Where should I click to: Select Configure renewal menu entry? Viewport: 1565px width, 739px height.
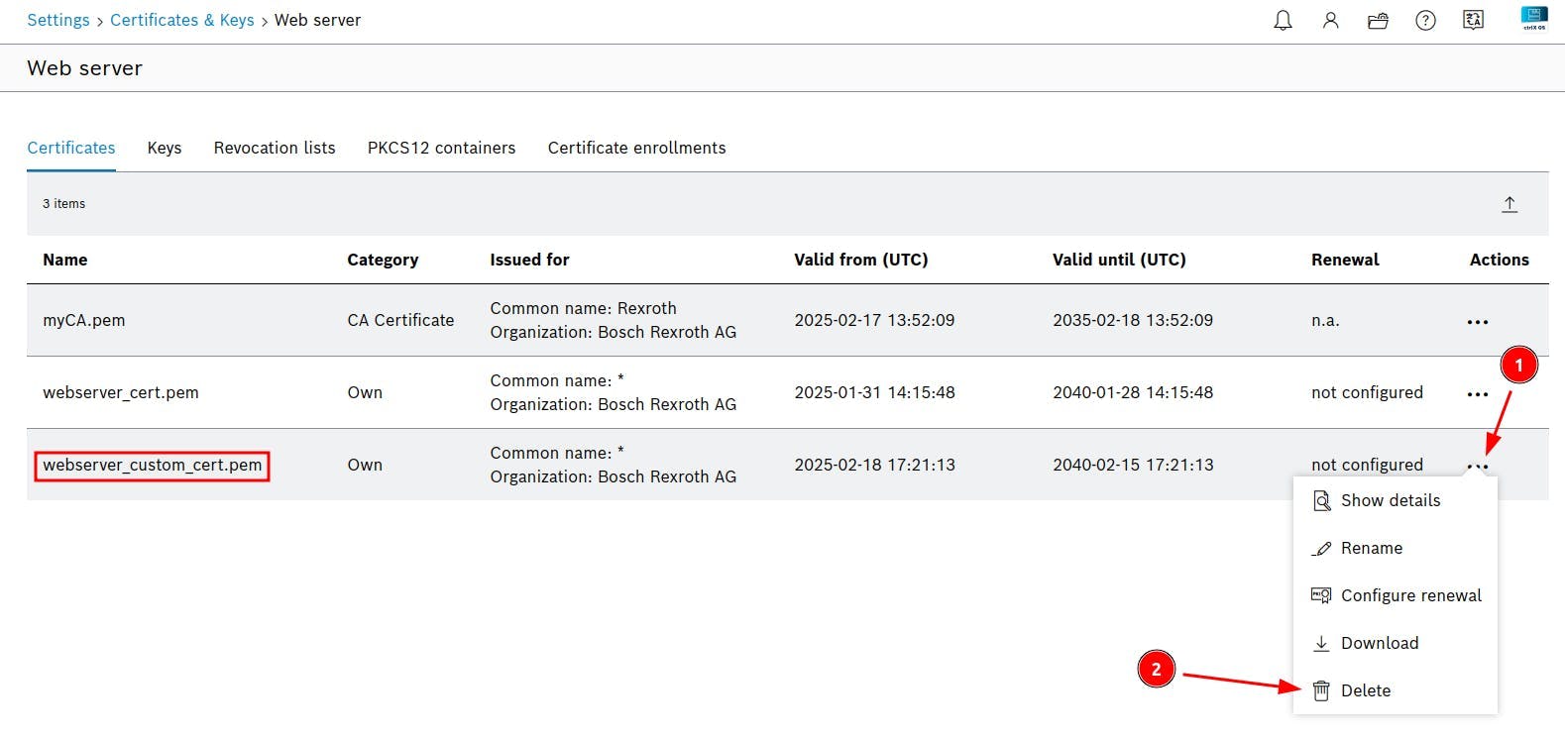1410,595
